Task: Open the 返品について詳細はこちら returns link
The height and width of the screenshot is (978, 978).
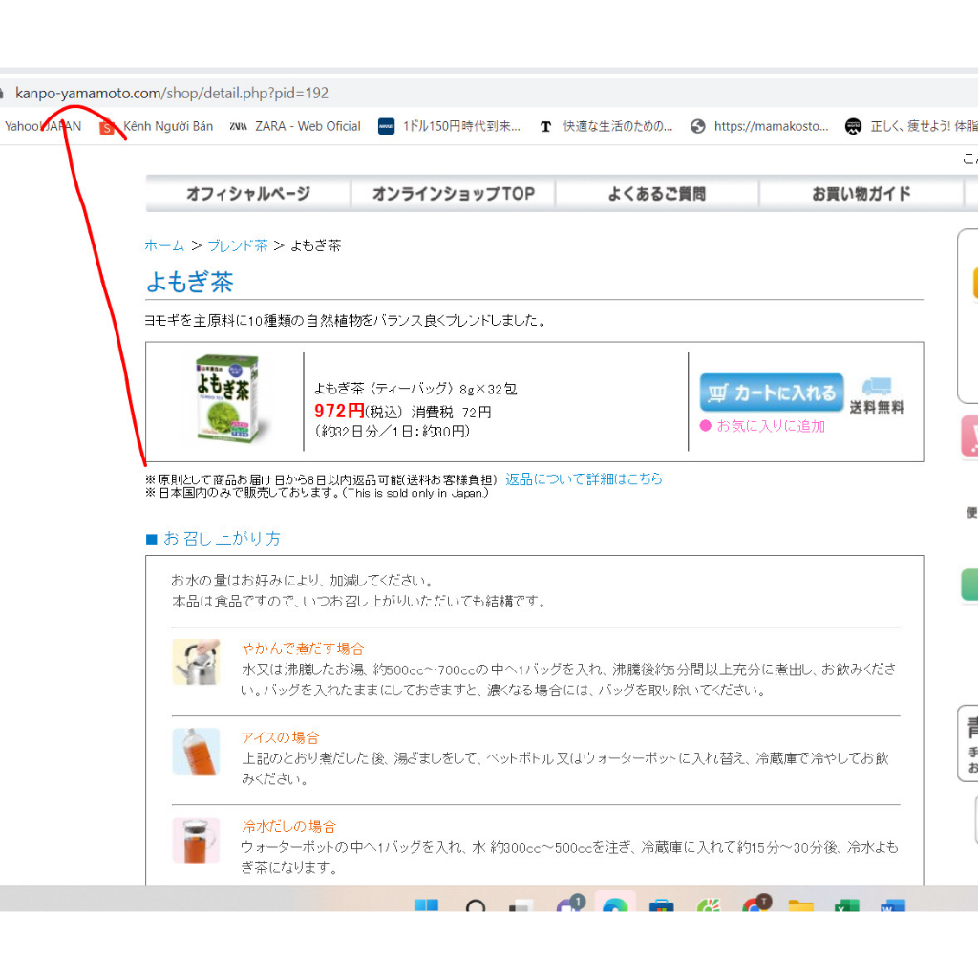Action: click(x=584, y=478)
